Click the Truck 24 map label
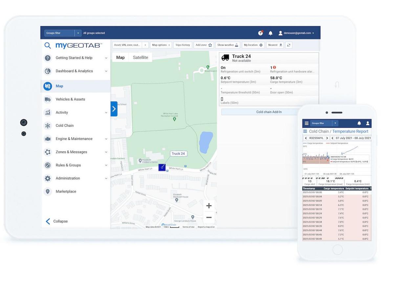The height and width of the screenshot is (282, 394). 178,154
